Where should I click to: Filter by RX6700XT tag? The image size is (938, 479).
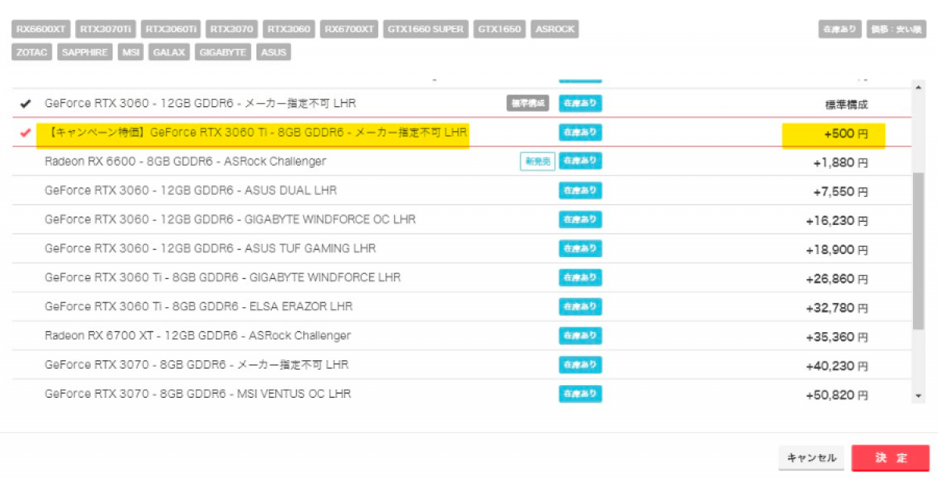[x=350, y=30]
